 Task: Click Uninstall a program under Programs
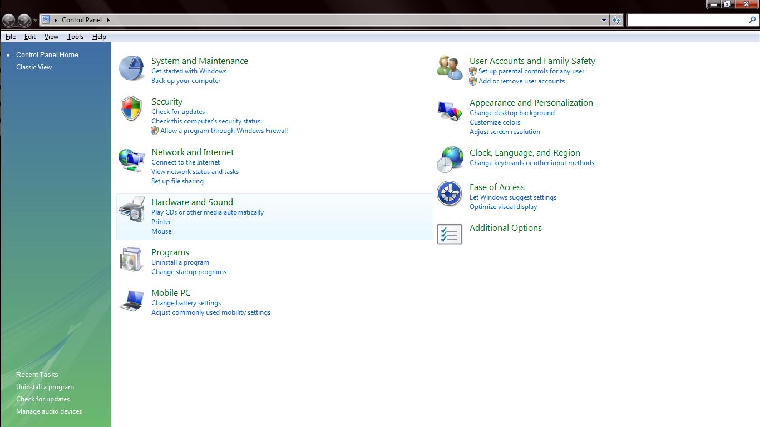(180, 262)
